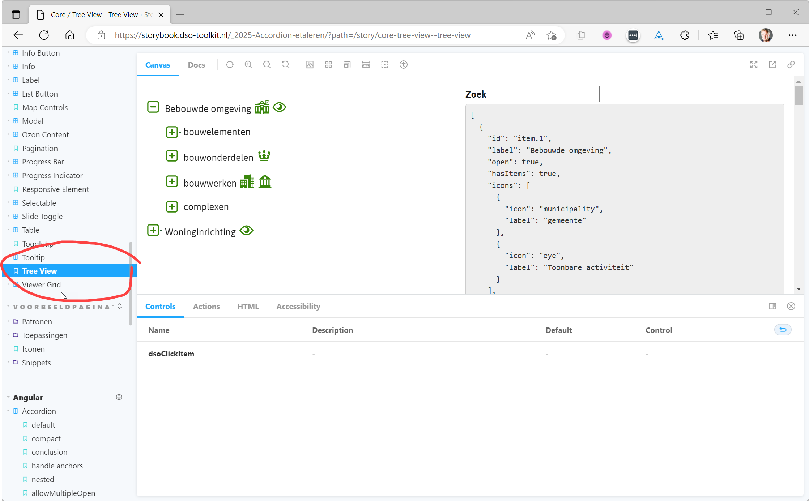809x501 pixels.
Task: Change the preview background
Action: [310, 64]
